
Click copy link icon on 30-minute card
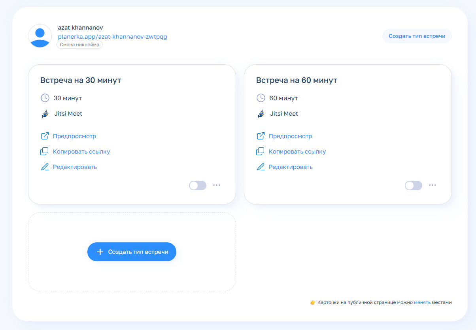[45, 152]
